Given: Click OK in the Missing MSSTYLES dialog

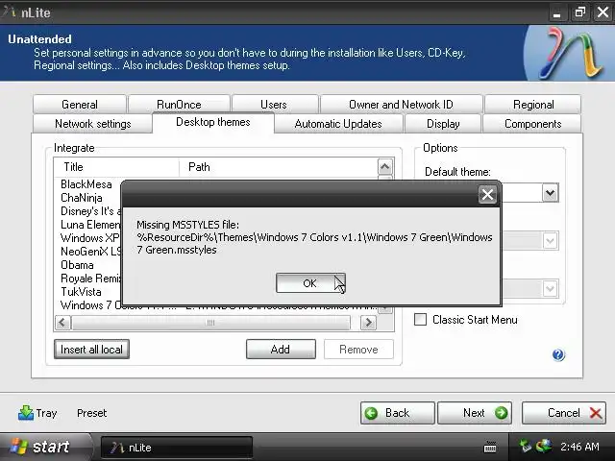Looking at the screenshot, I should click(310, 283).
